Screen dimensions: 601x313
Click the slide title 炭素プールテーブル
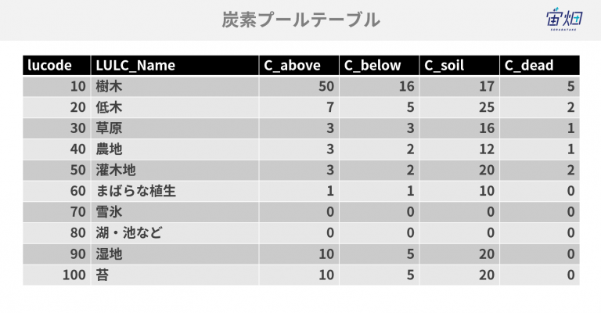[x=300, y=20]
